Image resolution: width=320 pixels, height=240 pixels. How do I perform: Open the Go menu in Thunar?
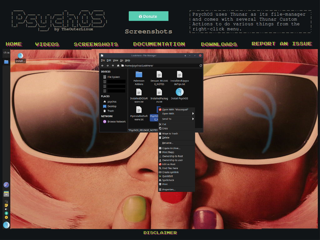pyautogui.click(x=122, y=60)
